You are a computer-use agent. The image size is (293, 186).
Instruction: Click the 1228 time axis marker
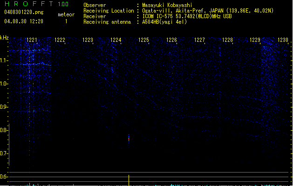(227, 40)
